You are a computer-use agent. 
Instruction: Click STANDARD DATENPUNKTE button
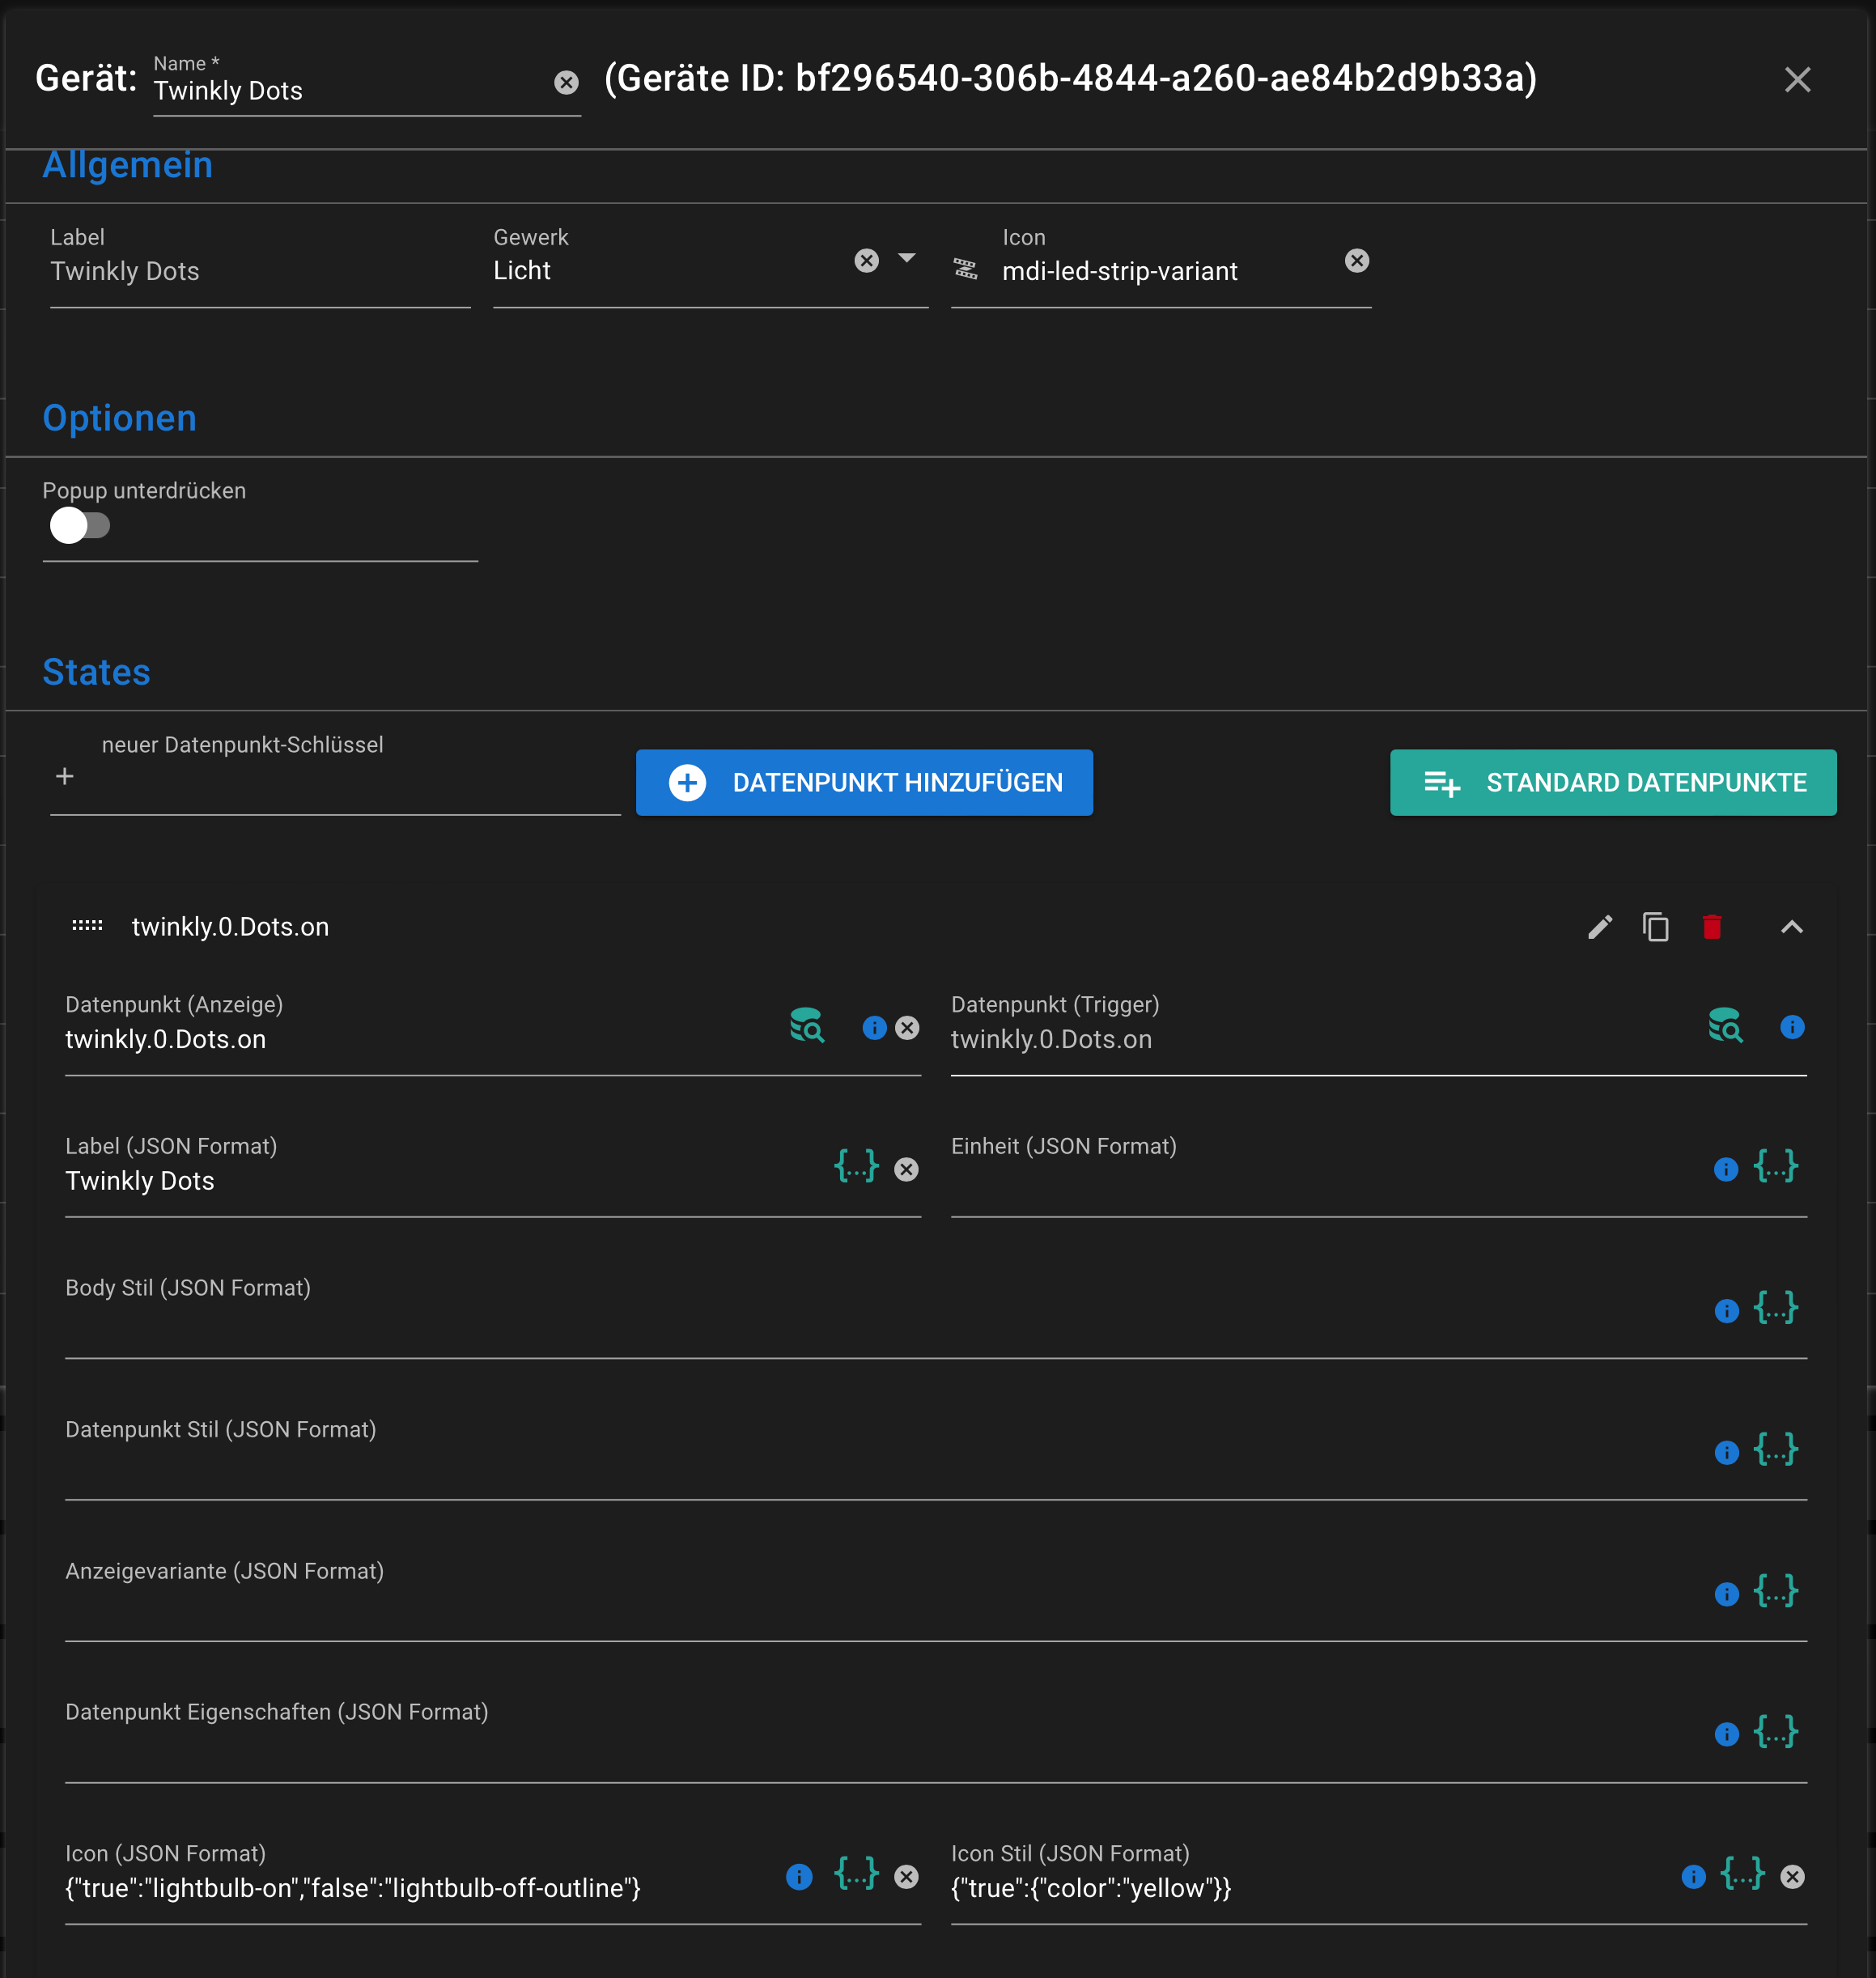1612,782
